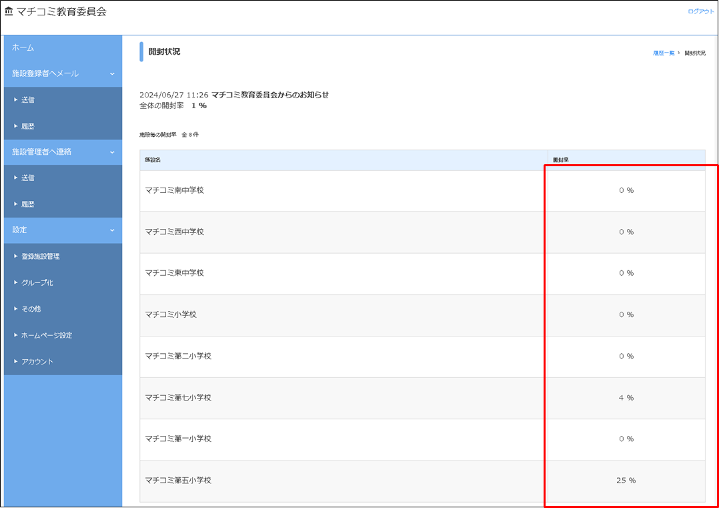Click the 設定 menu header
This screenshot has width=719, height=508.
click(63, 230)
